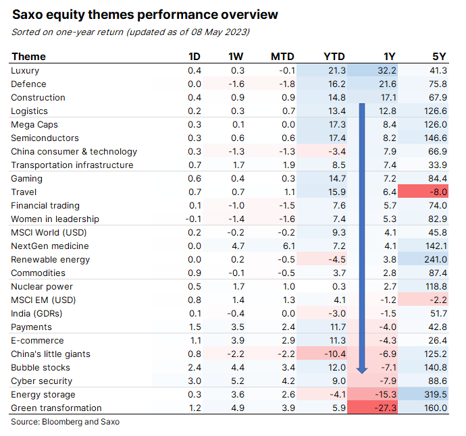The width and height of the screenshot is (466, 436).
Task: Select the Semiconductors row label
Action: (45, 138)
